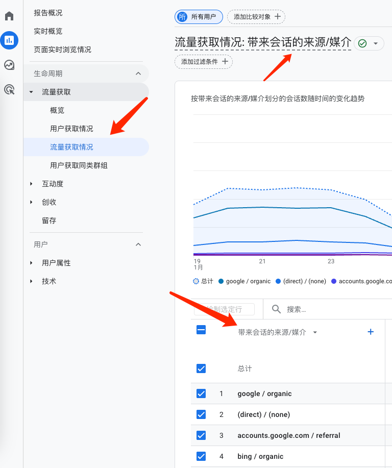Open the Home icon in left rail

[9, 16]
